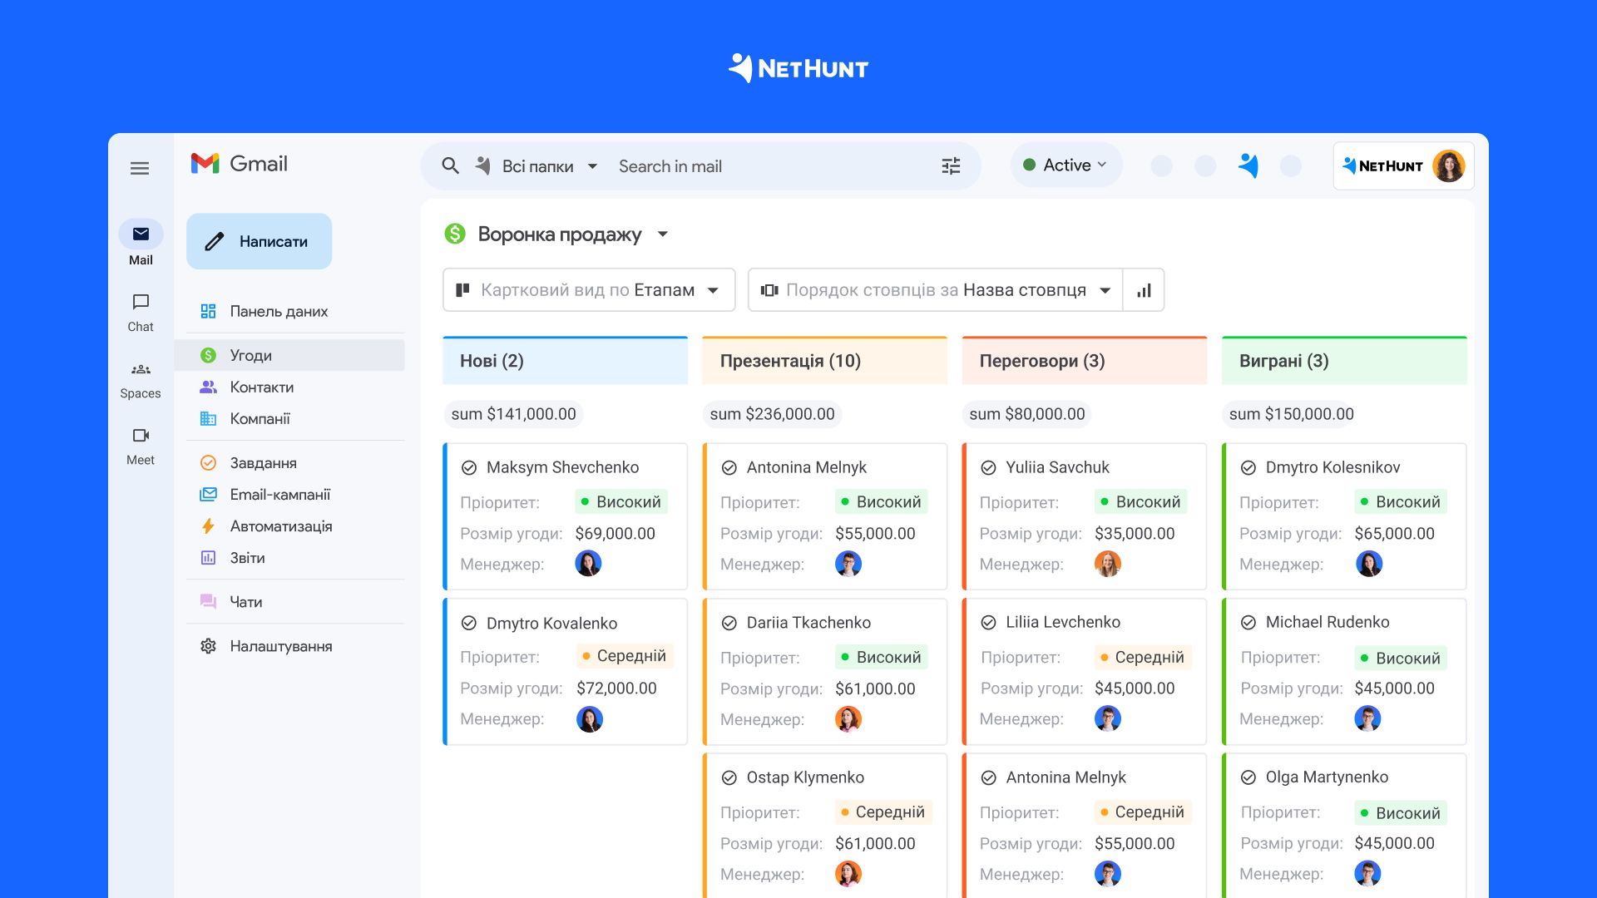
Task: Click the NetHunt CRM icon in toolbar
Action: tap(1248, 166)
